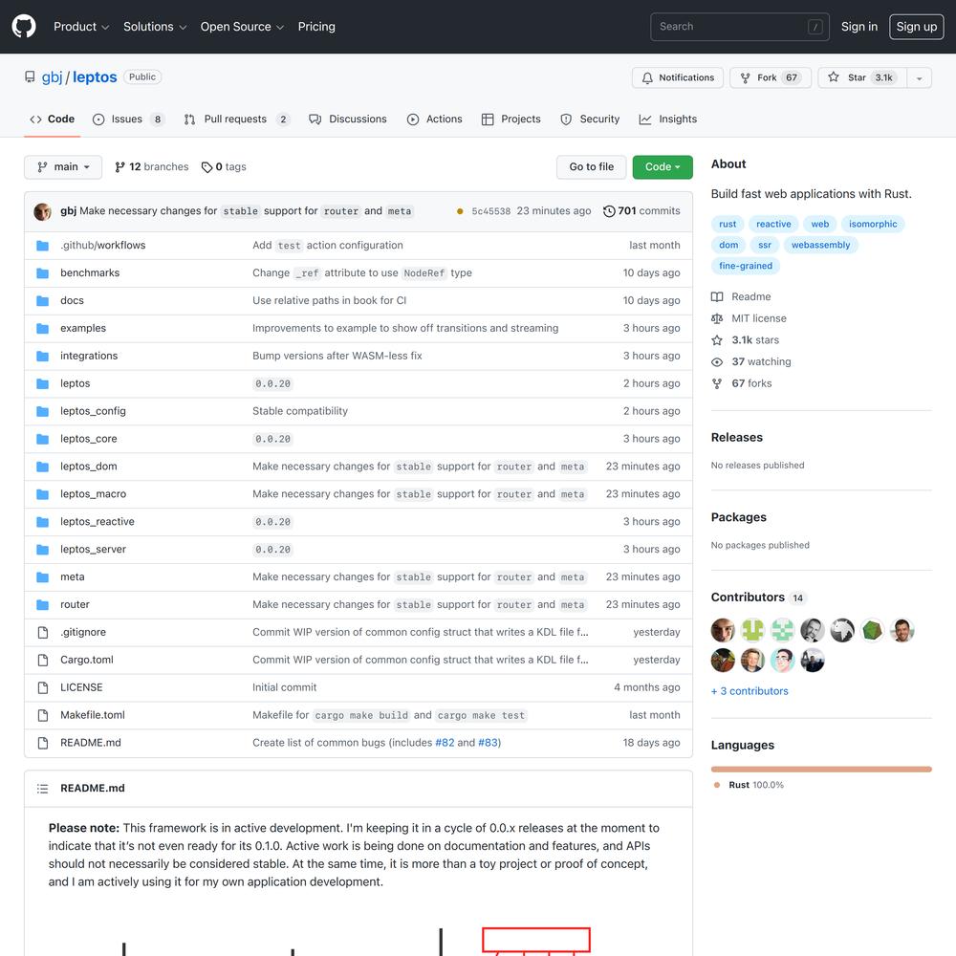Expand the Open Source menu
The height and width of the screenshot is (956, 956).
pos(242,27)
